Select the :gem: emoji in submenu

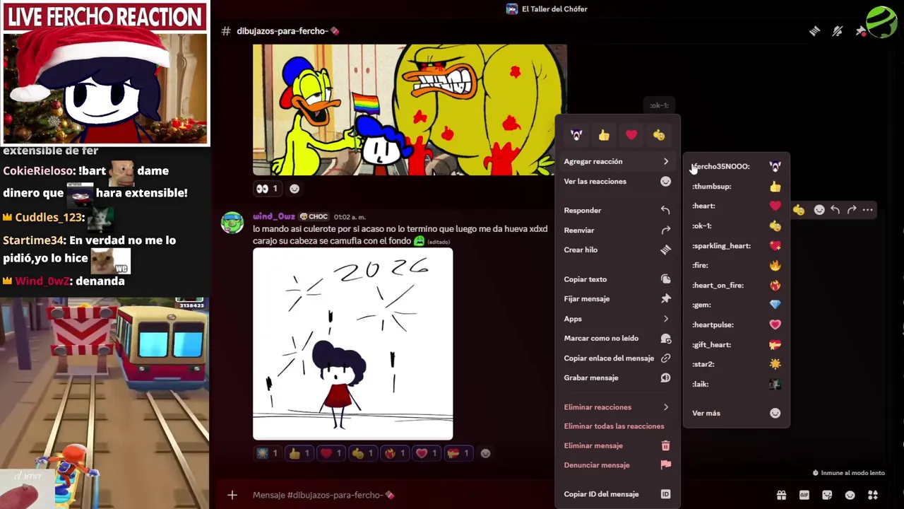tap(737, 305)
